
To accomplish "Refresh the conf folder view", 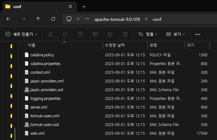I will (x=53, y=19).
